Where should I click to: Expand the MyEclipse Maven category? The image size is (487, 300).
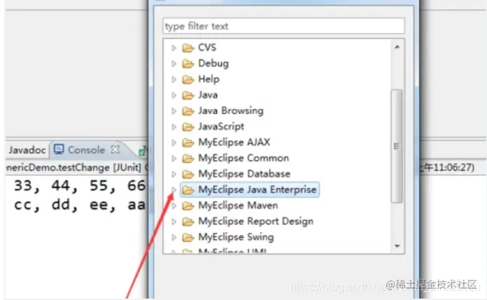point(174,206)
